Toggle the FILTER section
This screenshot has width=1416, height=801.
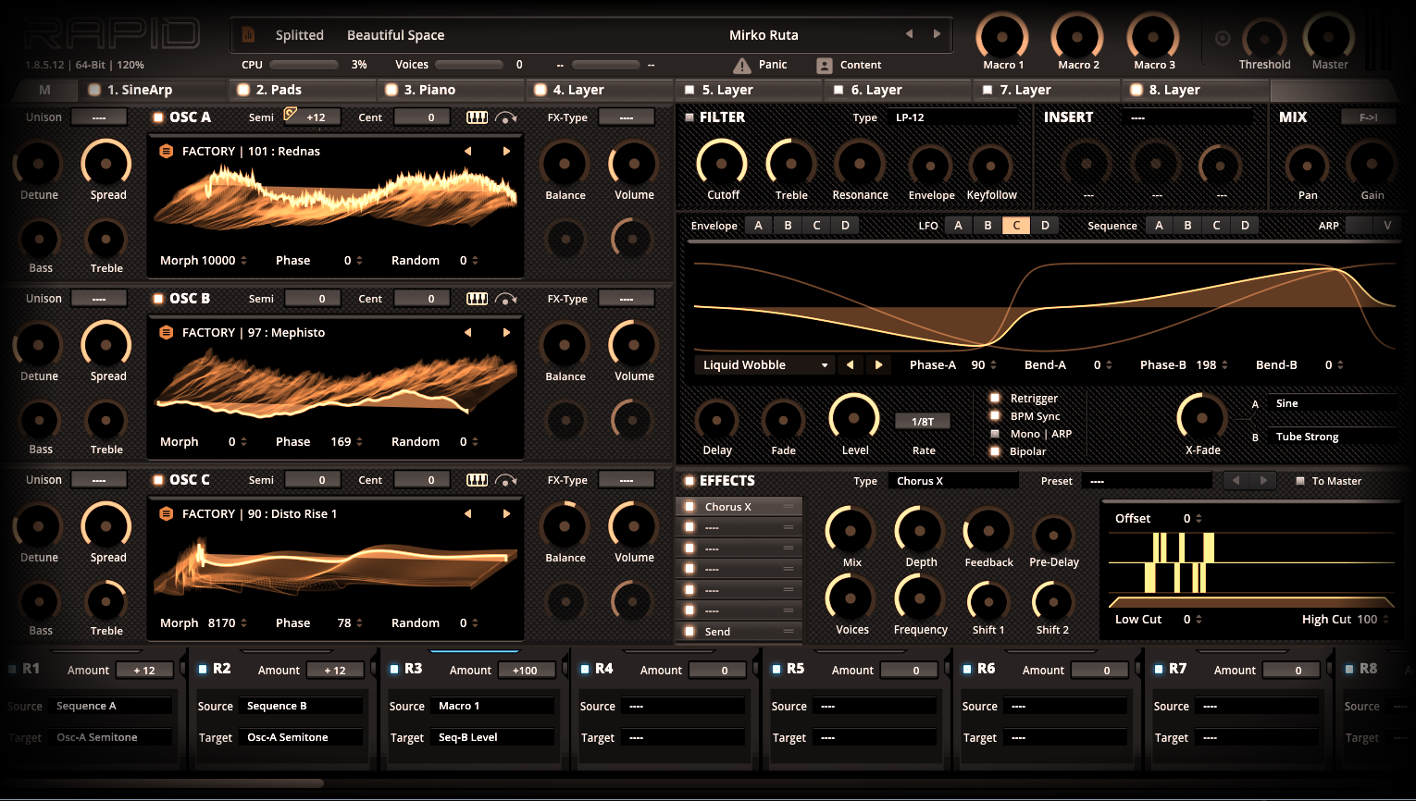point(689,117)
